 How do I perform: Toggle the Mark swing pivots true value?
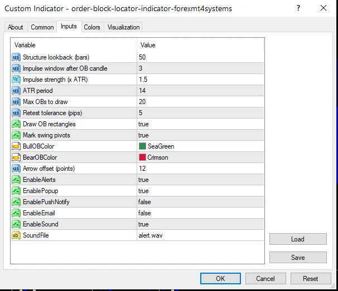pyautogui.click(x=143, y=136)
